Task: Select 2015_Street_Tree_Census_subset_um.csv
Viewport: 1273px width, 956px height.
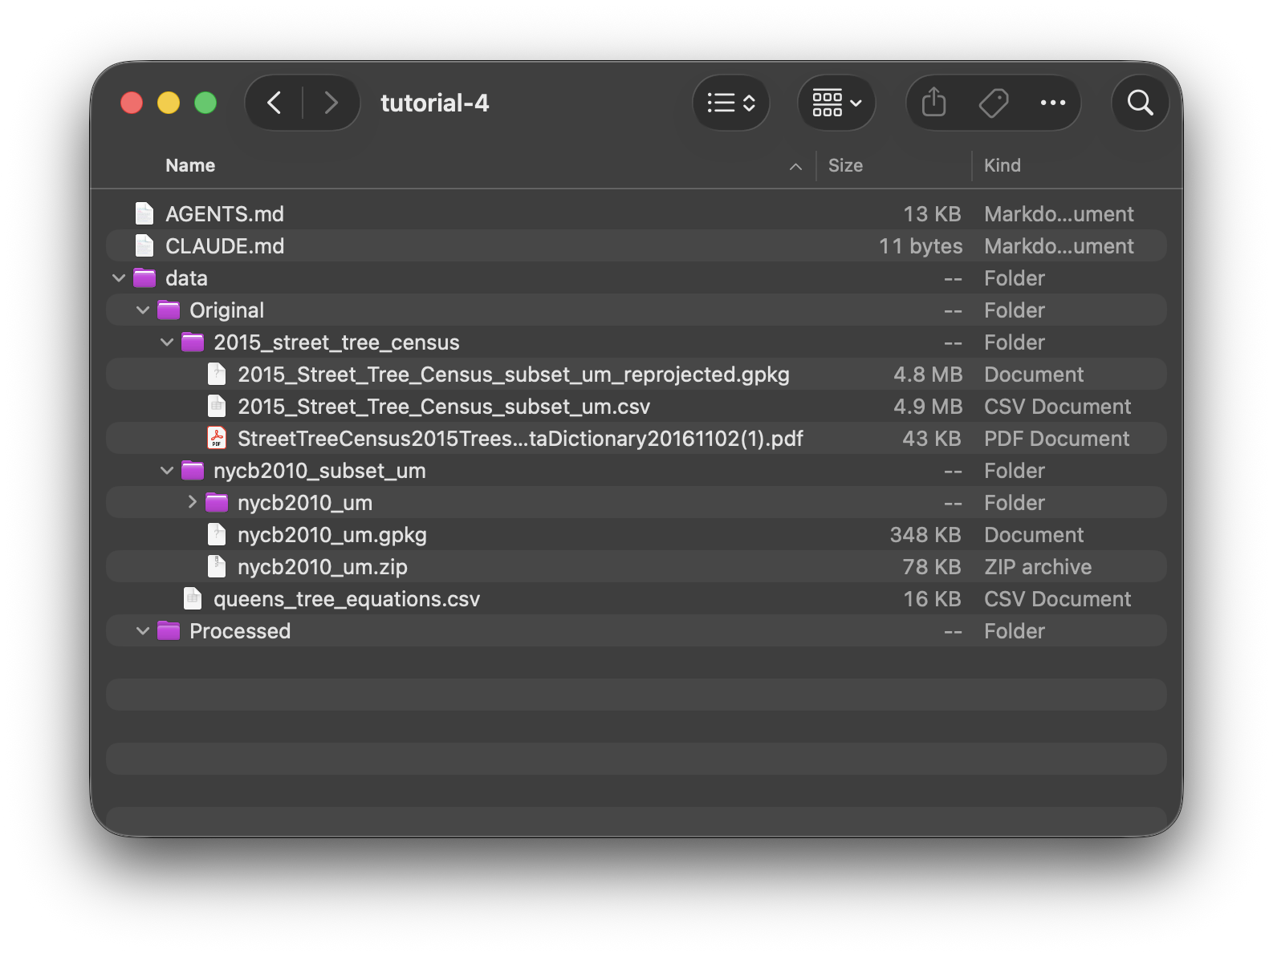Action: pyautogui.click(x=444, y=407)
